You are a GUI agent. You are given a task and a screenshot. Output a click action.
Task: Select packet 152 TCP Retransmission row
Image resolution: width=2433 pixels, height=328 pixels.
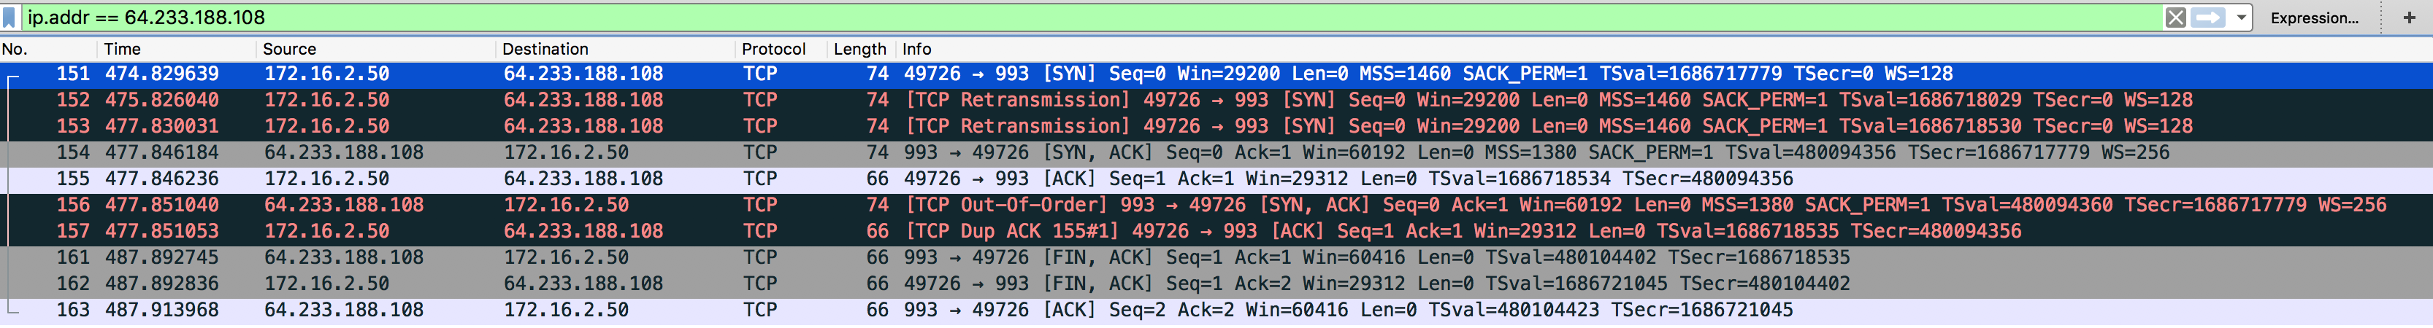point(1216,101)
